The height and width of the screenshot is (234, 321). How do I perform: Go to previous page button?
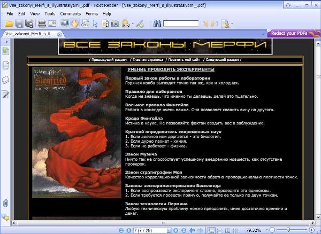click(x=128, y=230)
